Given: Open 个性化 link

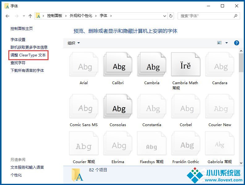Looking at the screenshot, I should [x=16, y=175].
